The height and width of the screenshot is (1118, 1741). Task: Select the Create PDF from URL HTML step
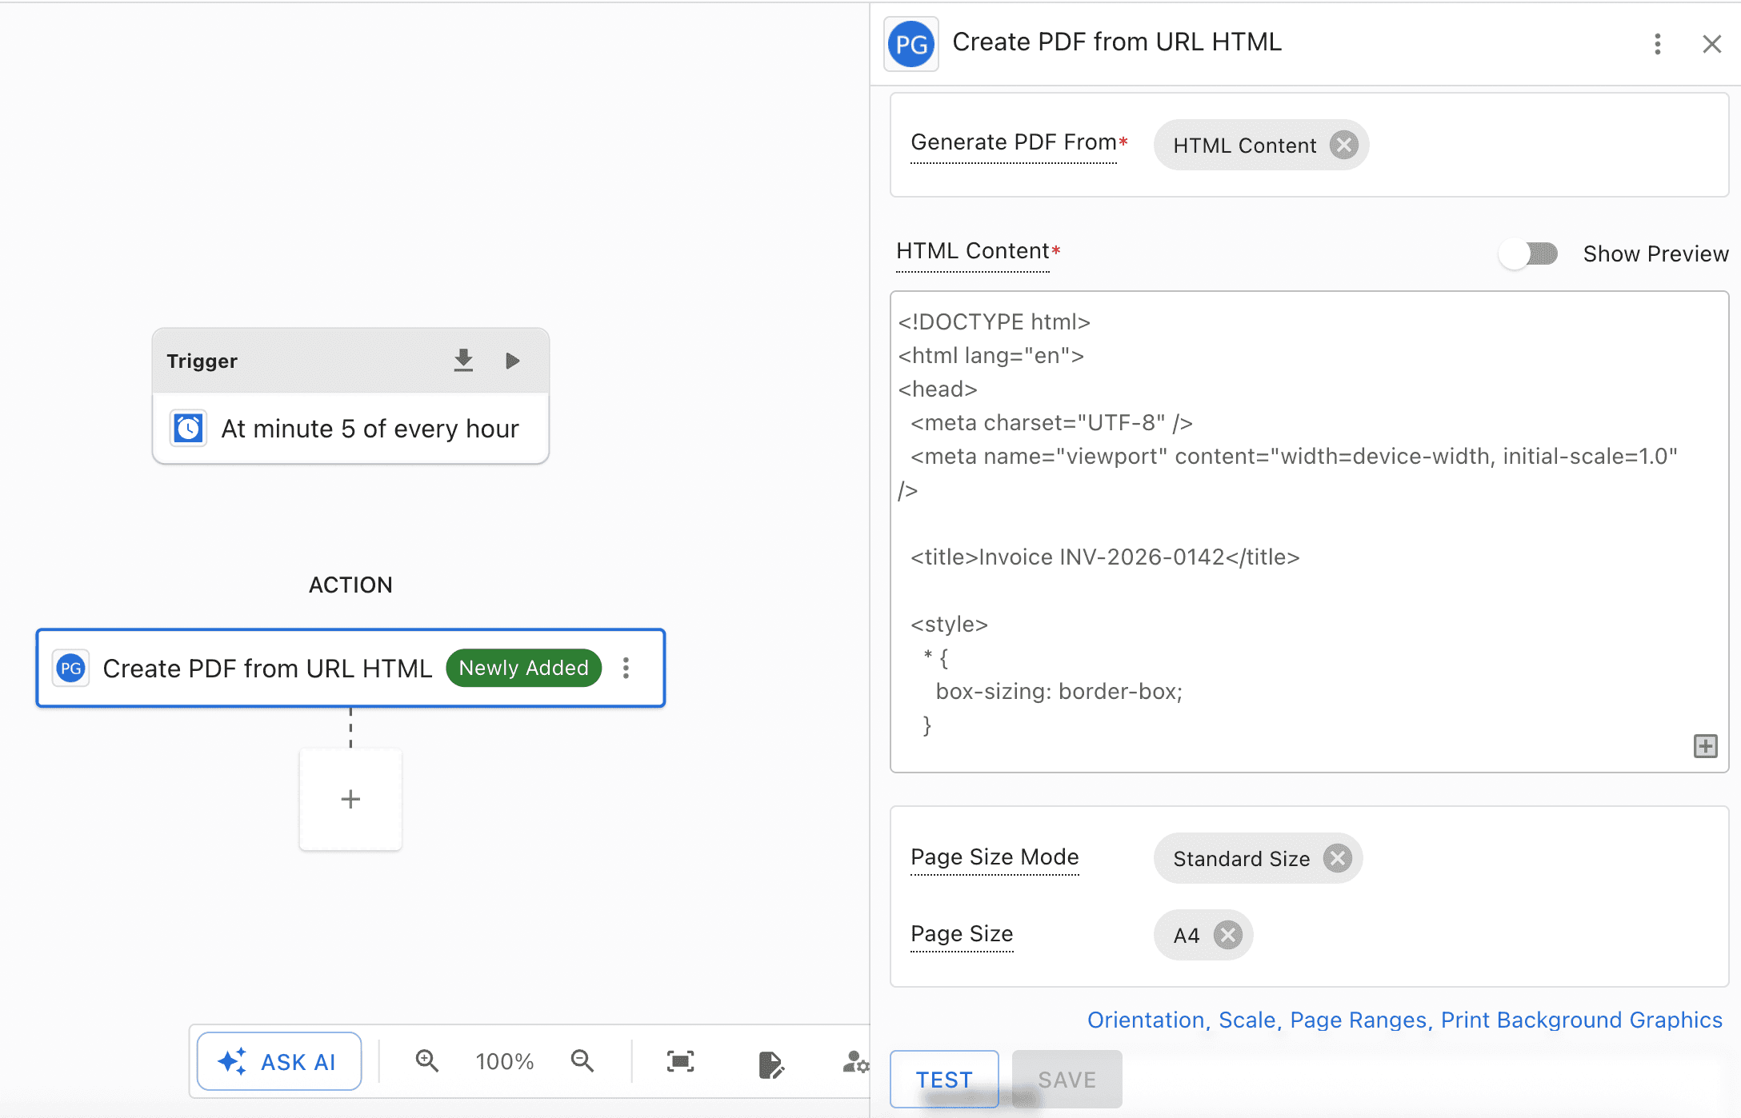350,668
